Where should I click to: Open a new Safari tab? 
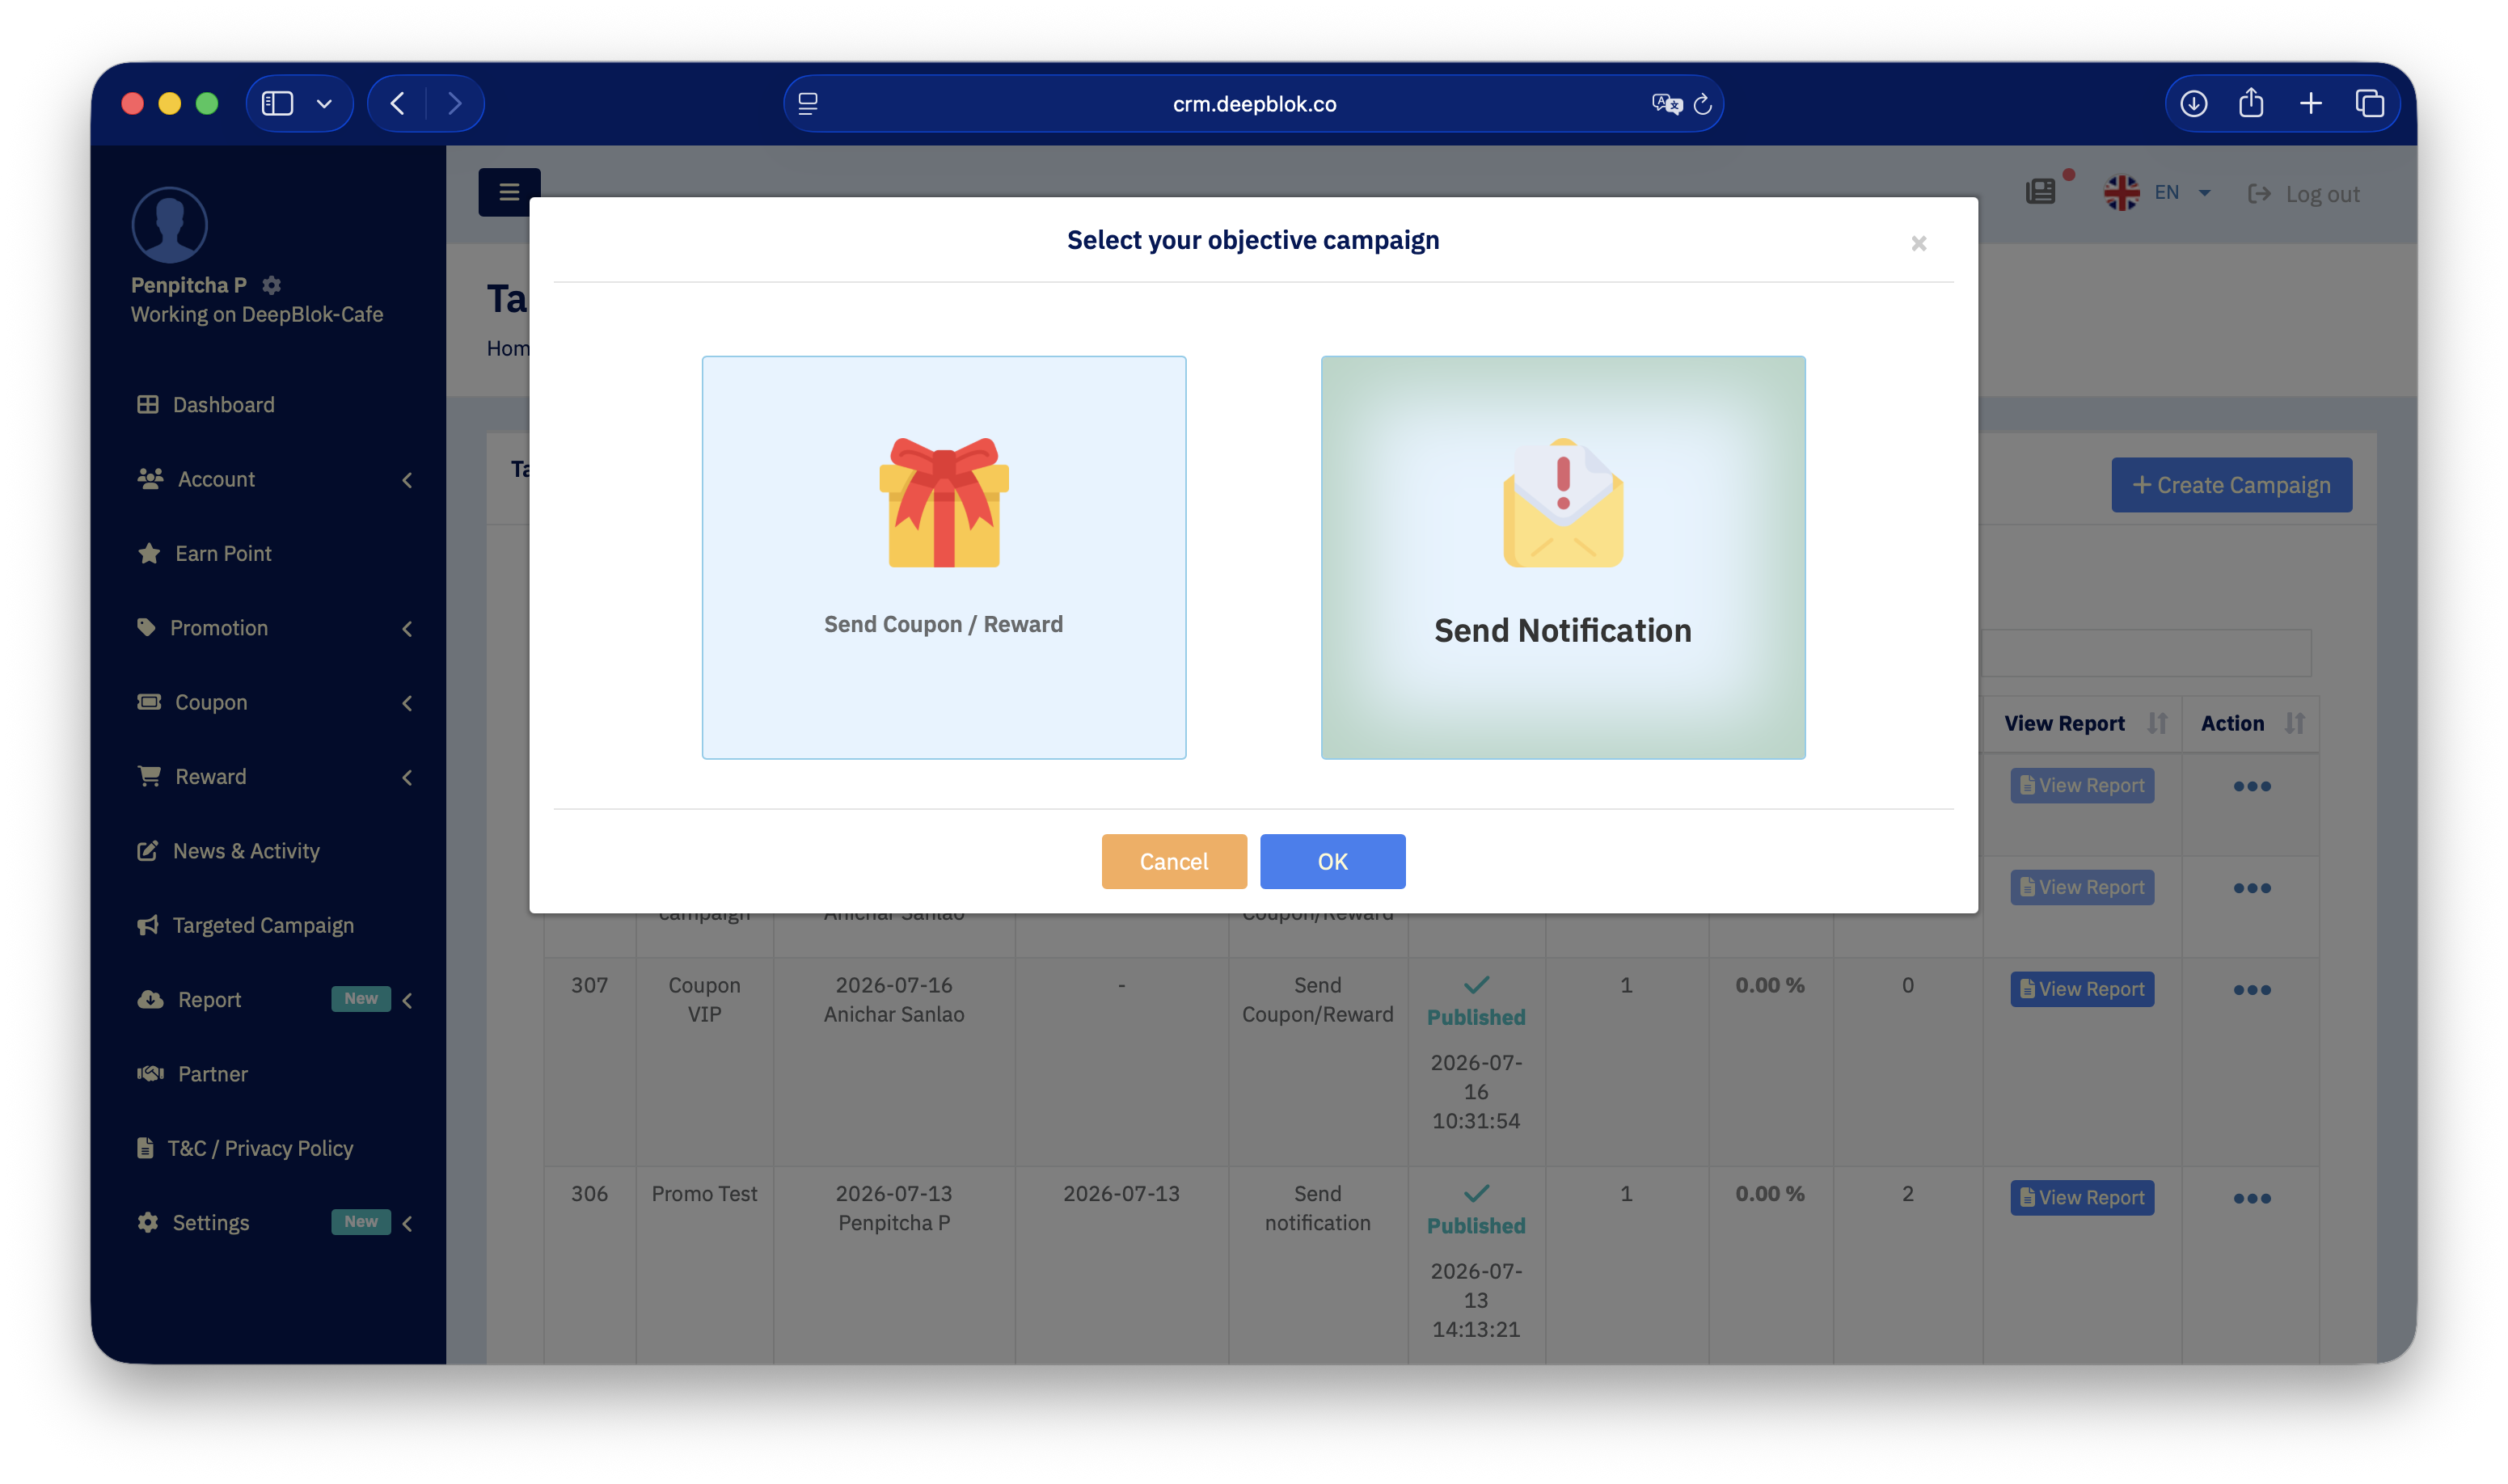(2310, 103)
